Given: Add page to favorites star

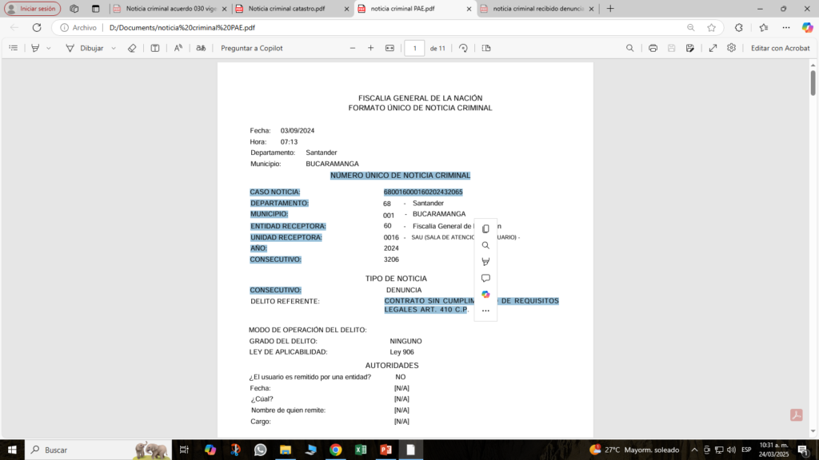Looking at the screenshot, I should pos(711,28).
